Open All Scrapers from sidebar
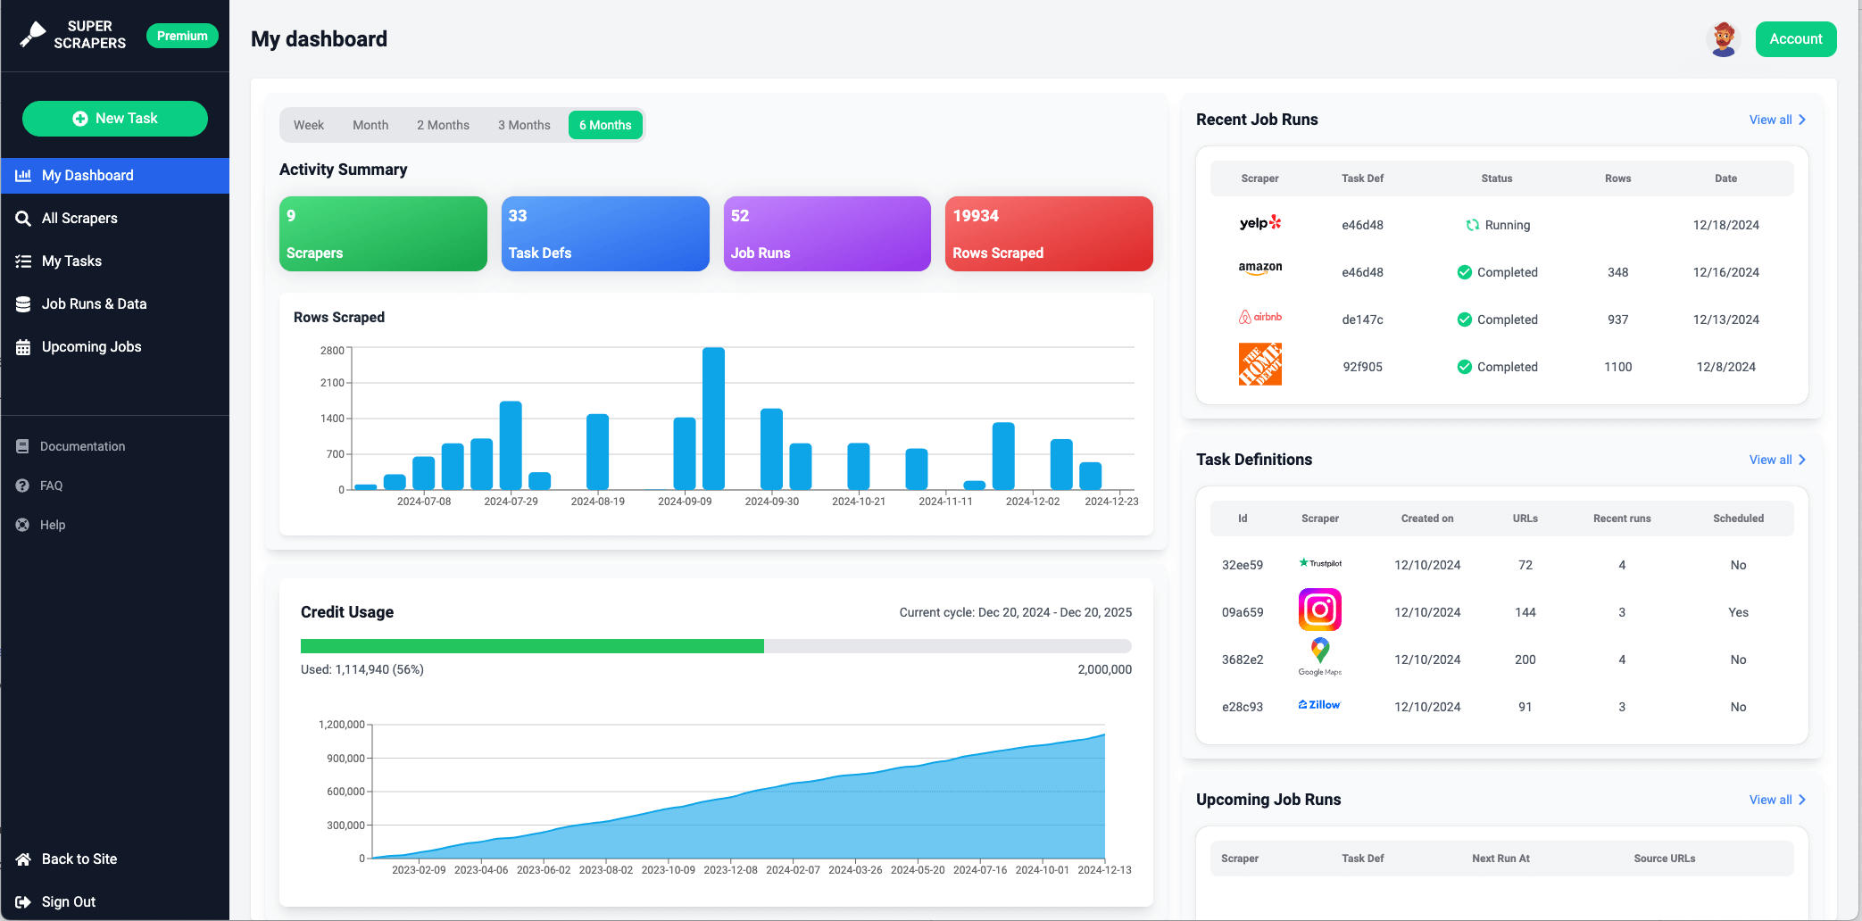This screenshot has width=1862, height=921. [x=79, y=219]
